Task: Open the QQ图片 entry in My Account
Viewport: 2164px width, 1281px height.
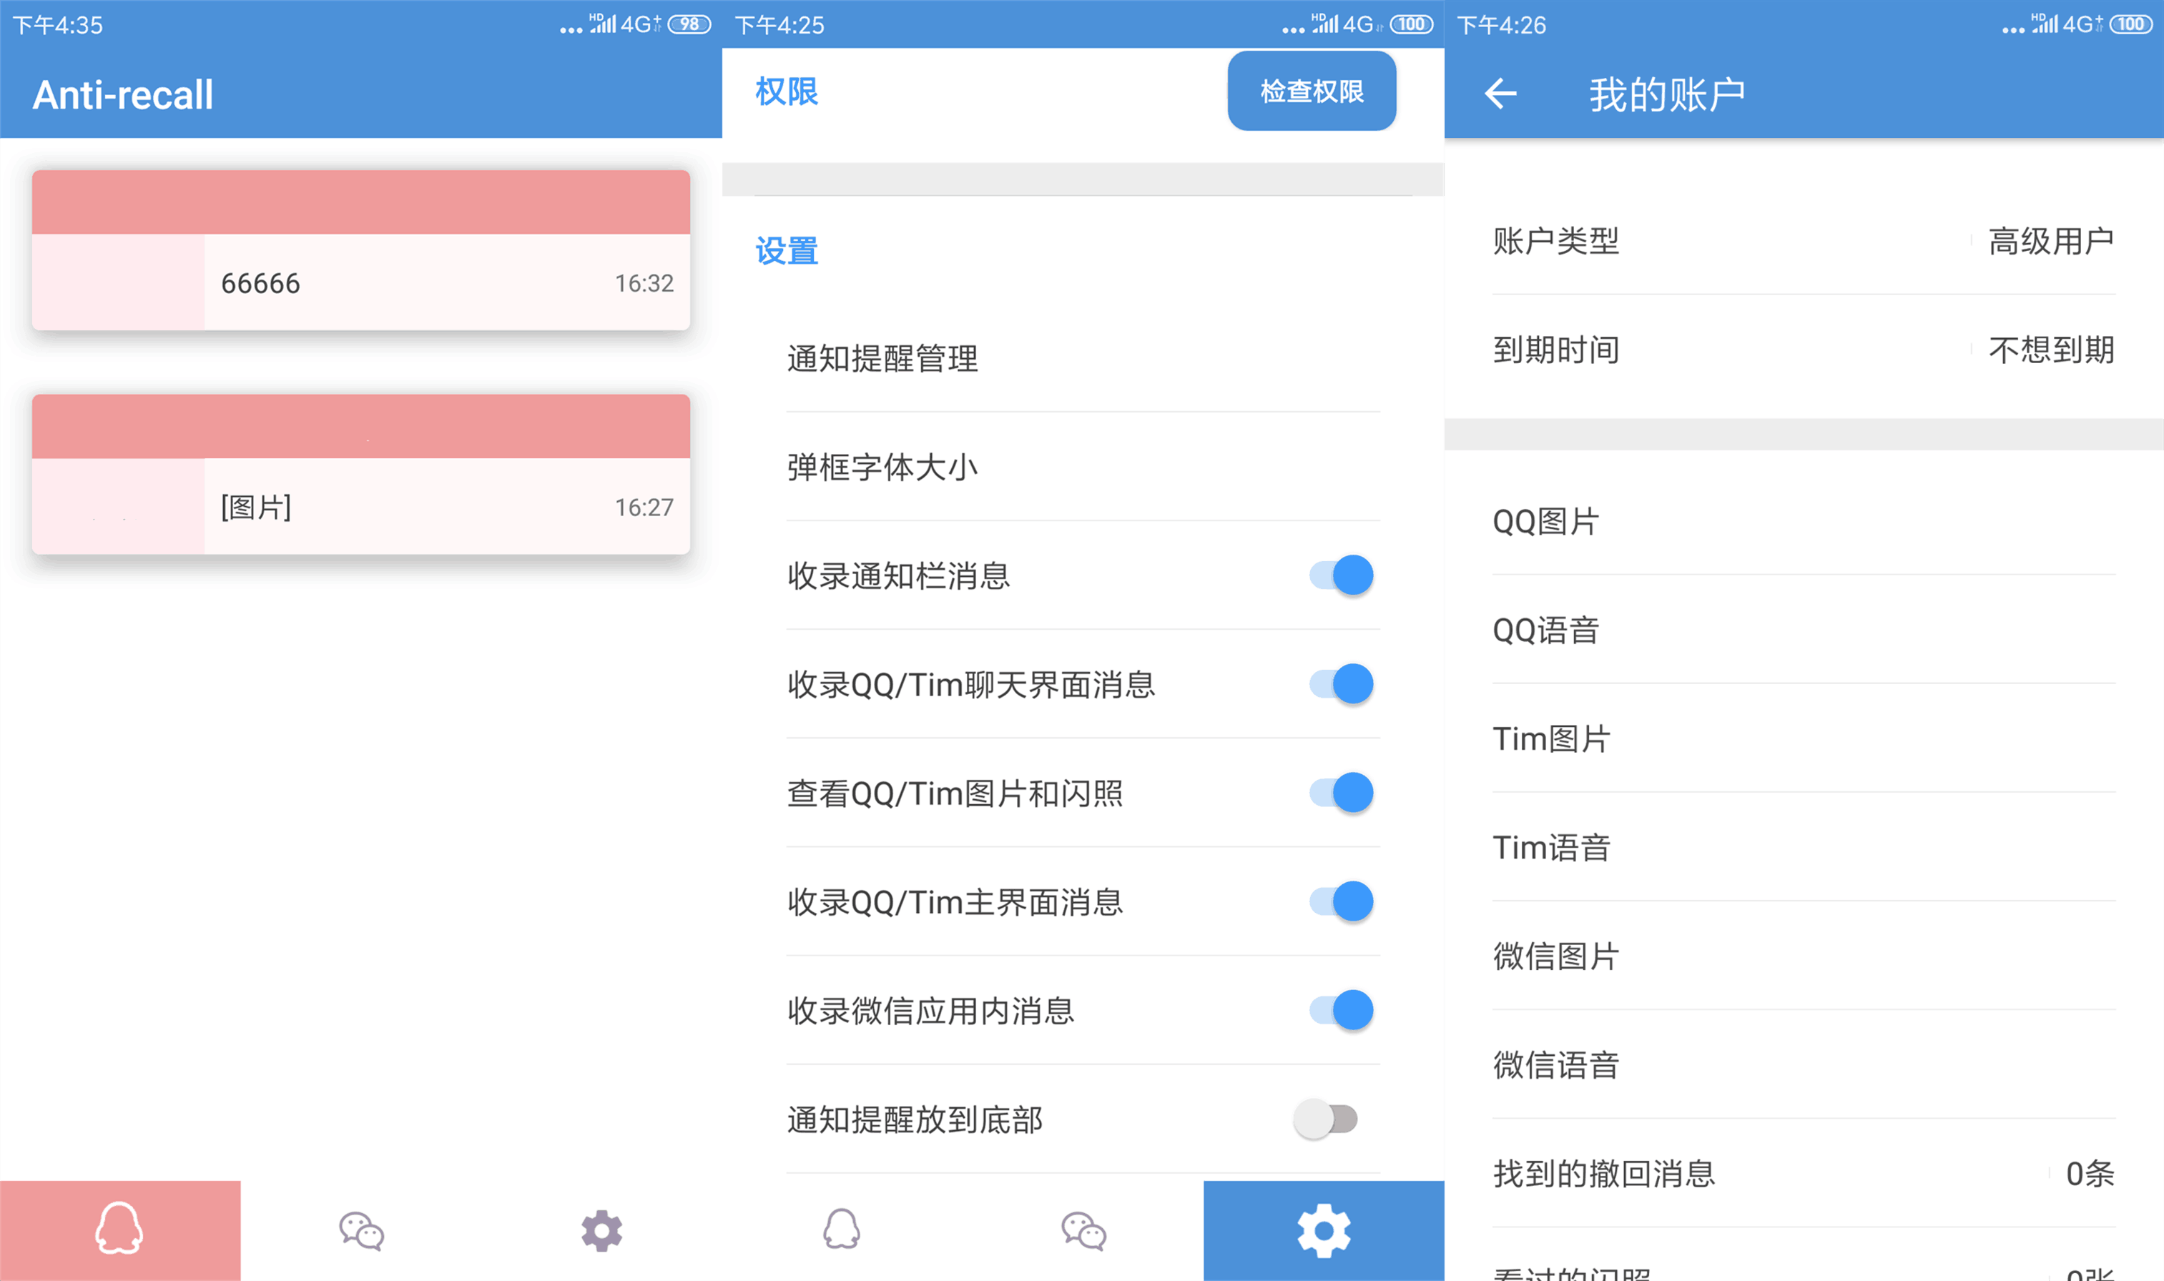Action: click(1545, 521)
